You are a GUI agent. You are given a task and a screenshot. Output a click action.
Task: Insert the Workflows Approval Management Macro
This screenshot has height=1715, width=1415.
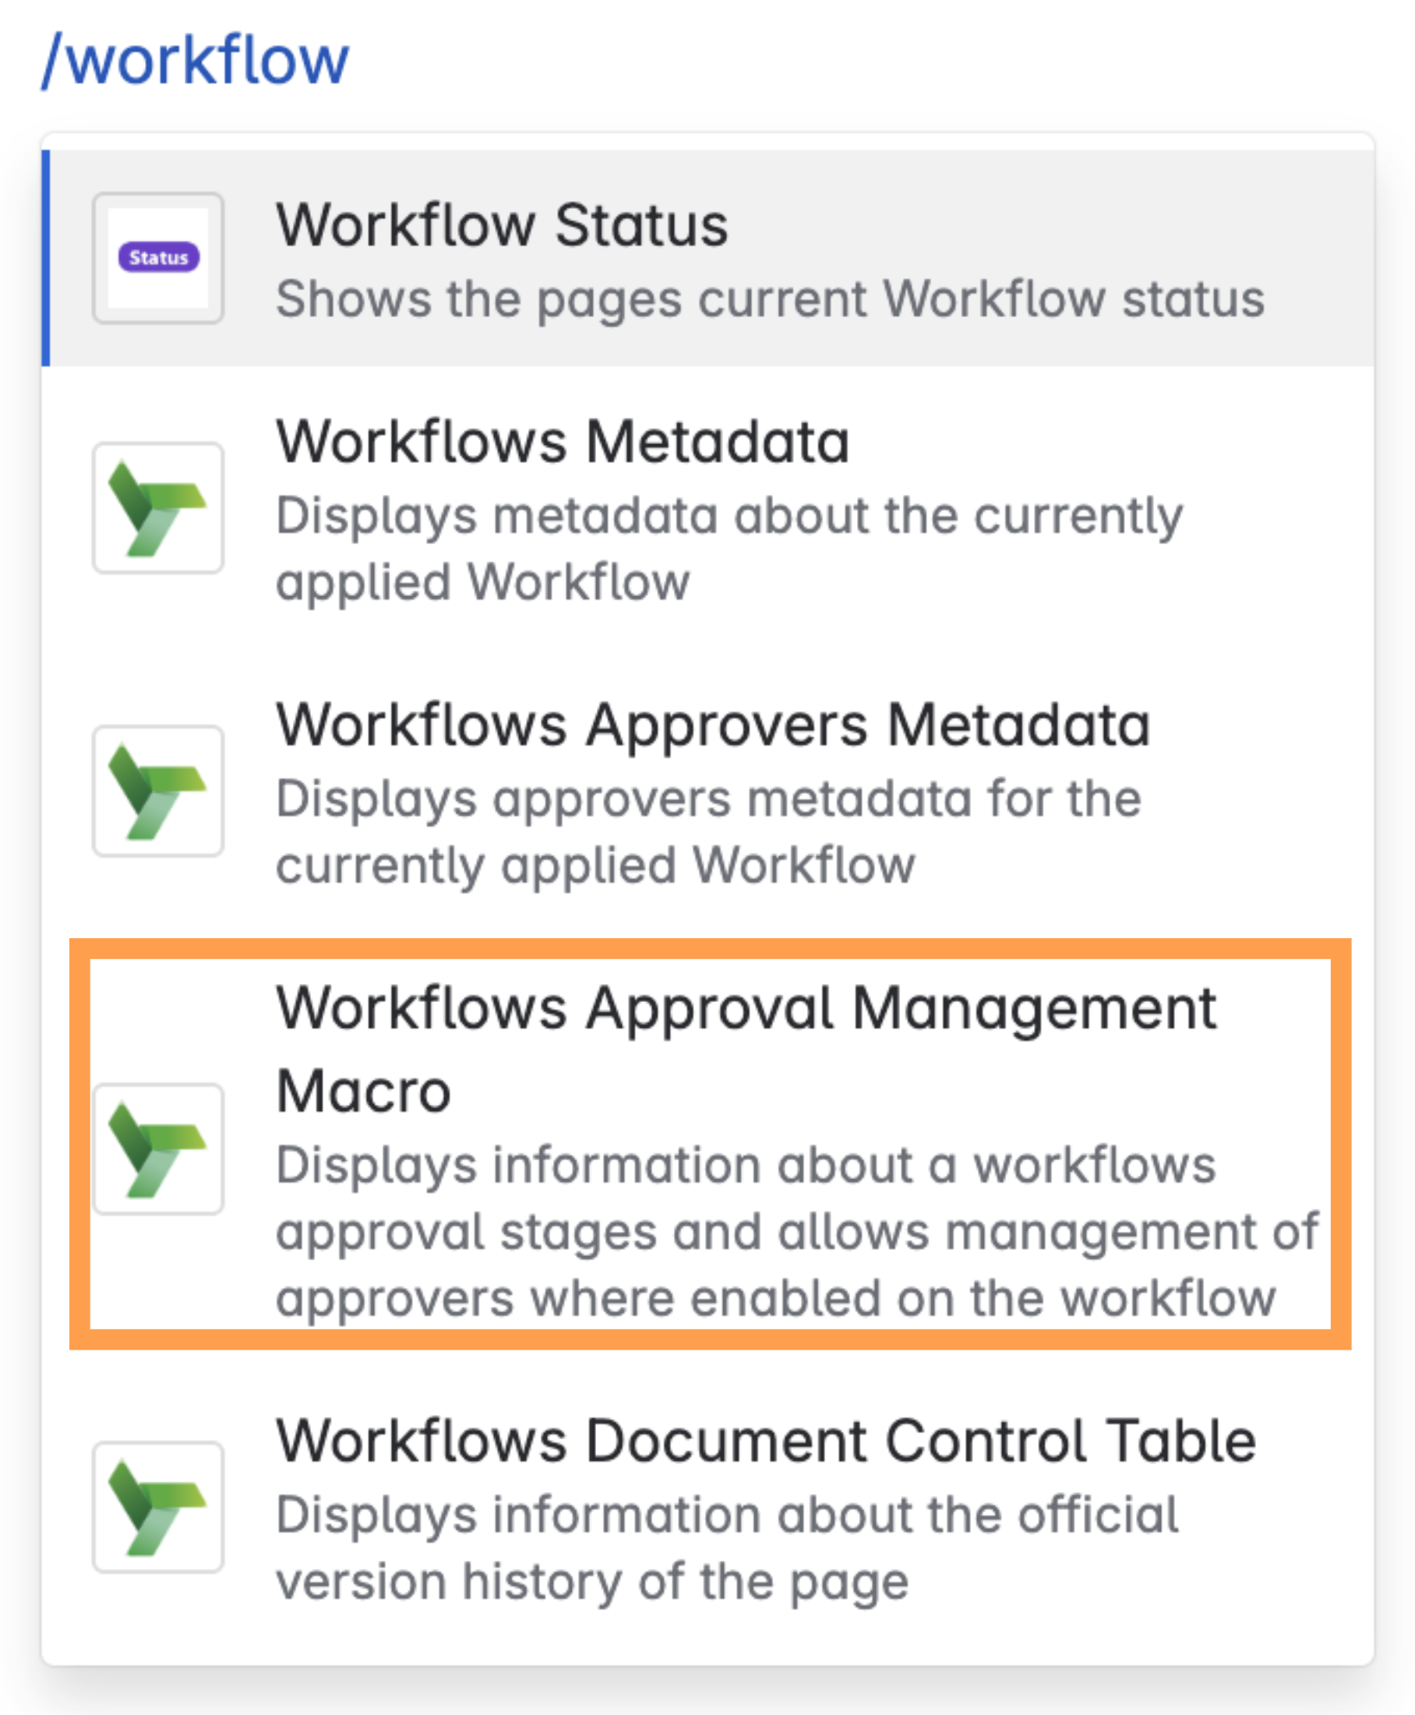(745, 1009)
